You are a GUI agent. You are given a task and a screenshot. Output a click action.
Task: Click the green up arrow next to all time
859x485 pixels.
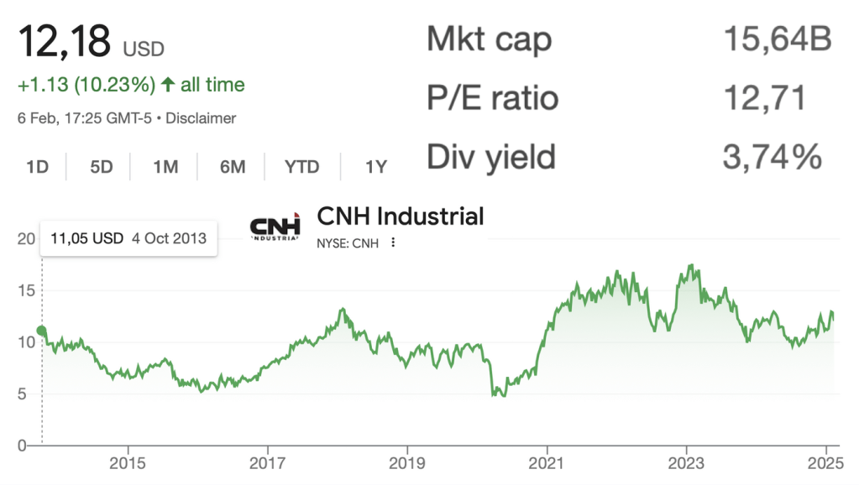click(168, 85)
